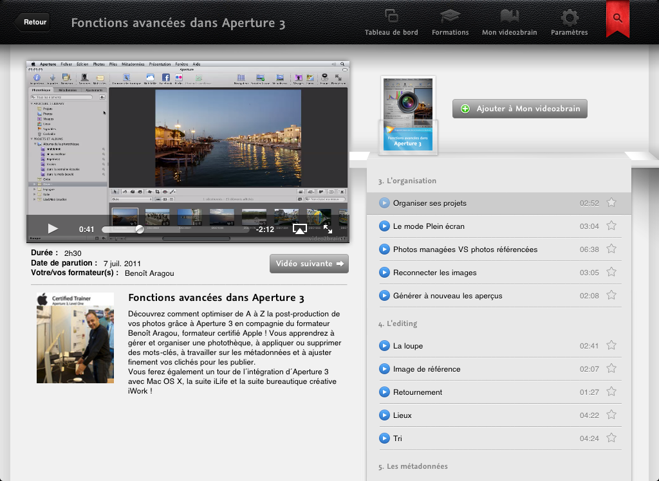
Task: Click Ajouter à Mon video2brain button
Action: click(x=520, y=109)
